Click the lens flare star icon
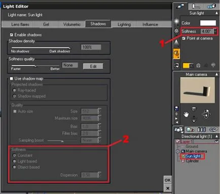This screenshot has height=194, width=220. 176,22
